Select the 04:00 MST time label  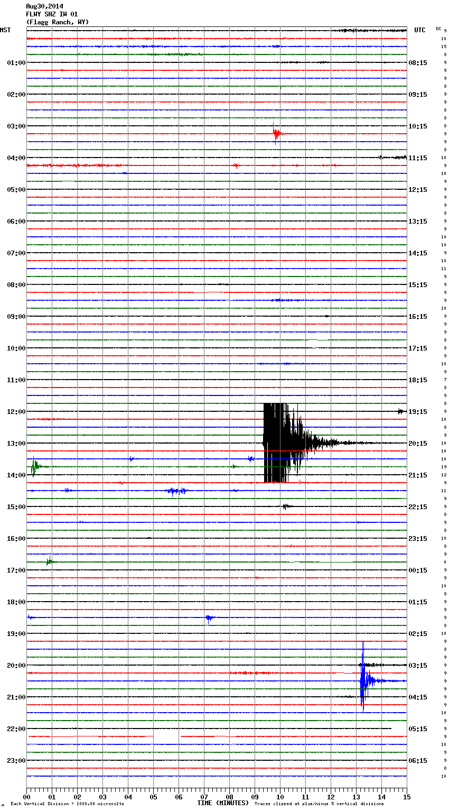click(16, 158)
